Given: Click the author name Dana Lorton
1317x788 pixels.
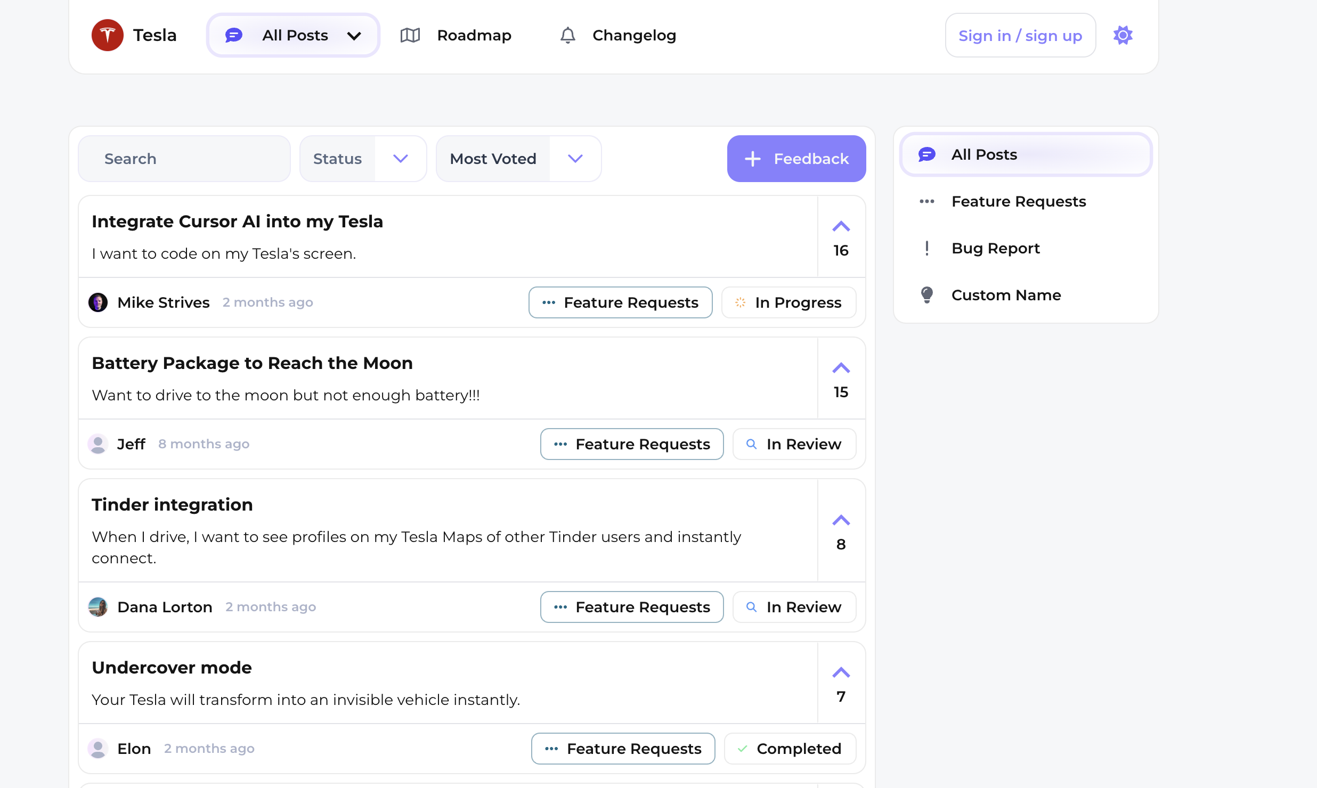Looking at the screenshot, I should click(165, 607).
